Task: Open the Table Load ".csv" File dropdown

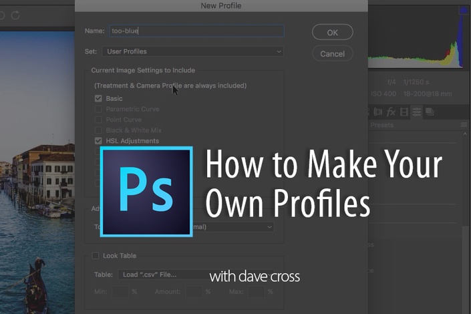Action: pos(196,275)
